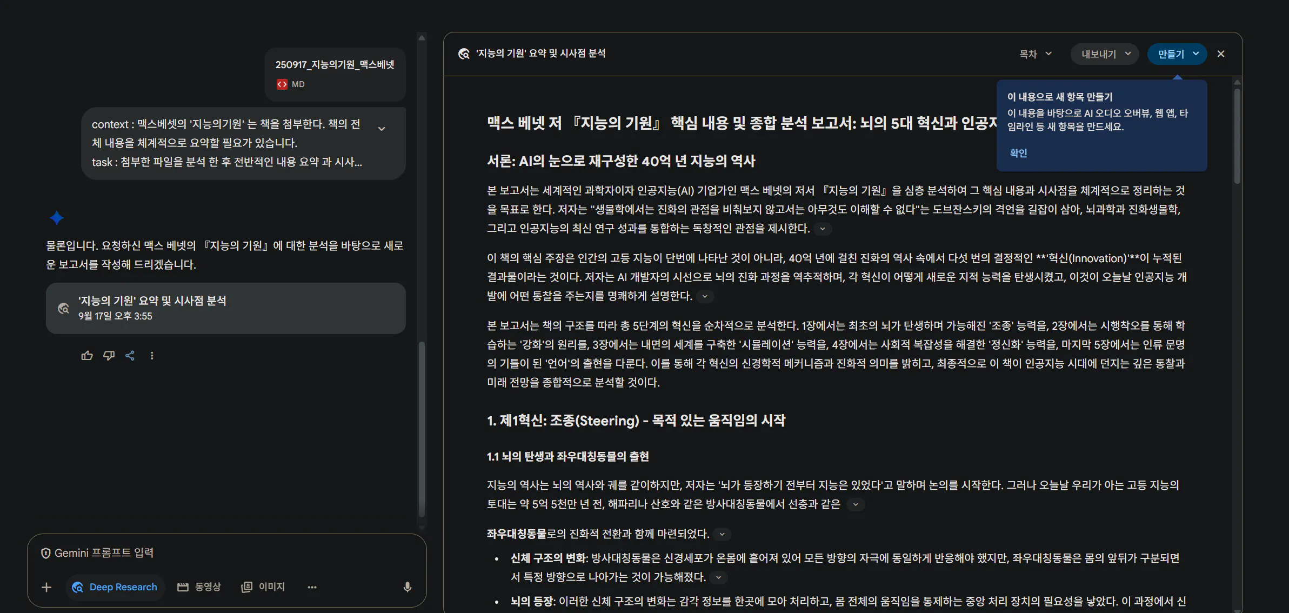This screenshot has width=1289, height=613.
Task: Click the report title in the header
Action: tap(540, 54)
